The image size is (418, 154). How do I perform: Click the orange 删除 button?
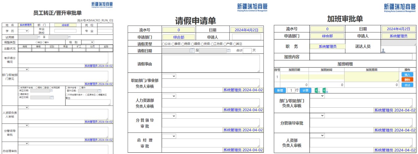click(x=407, y=80)
